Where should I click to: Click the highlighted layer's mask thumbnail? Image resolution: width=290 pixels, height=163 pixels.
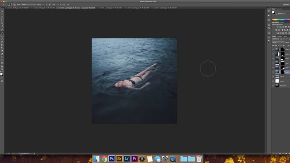(x=283, y=72)
